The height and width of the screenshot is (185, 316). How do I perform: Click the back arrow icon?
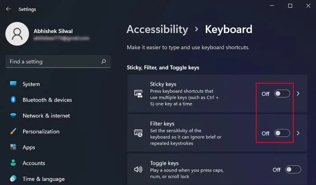[x=8, y=9]
